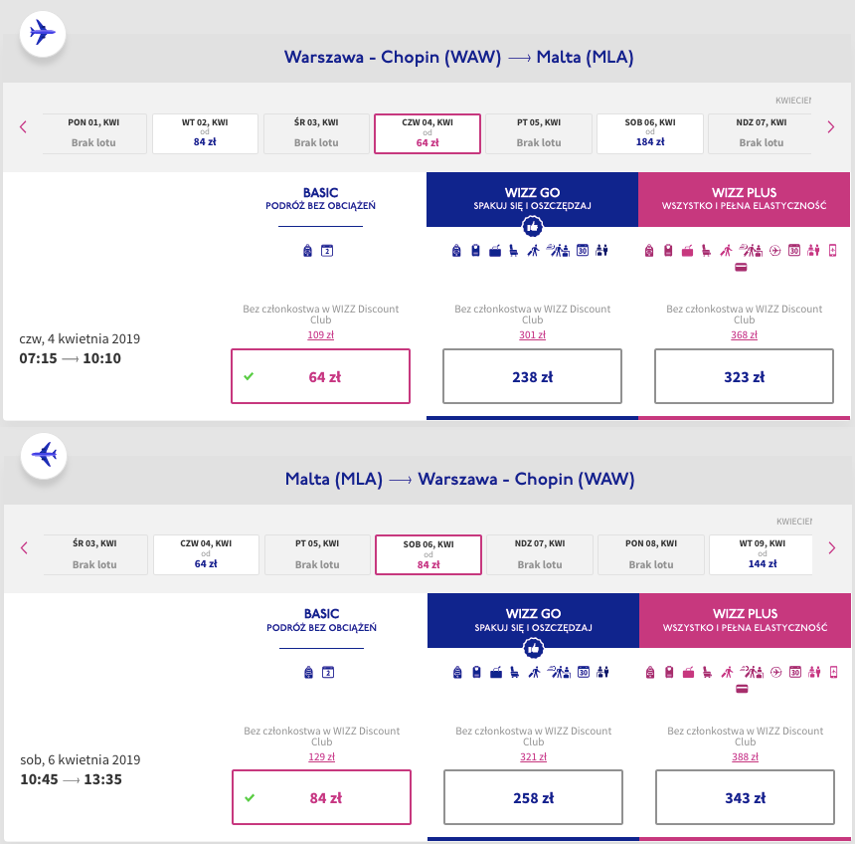Open the 388 zł non-member price link
Viewport: 855px width, 844px height.
(x=745, y=756)
